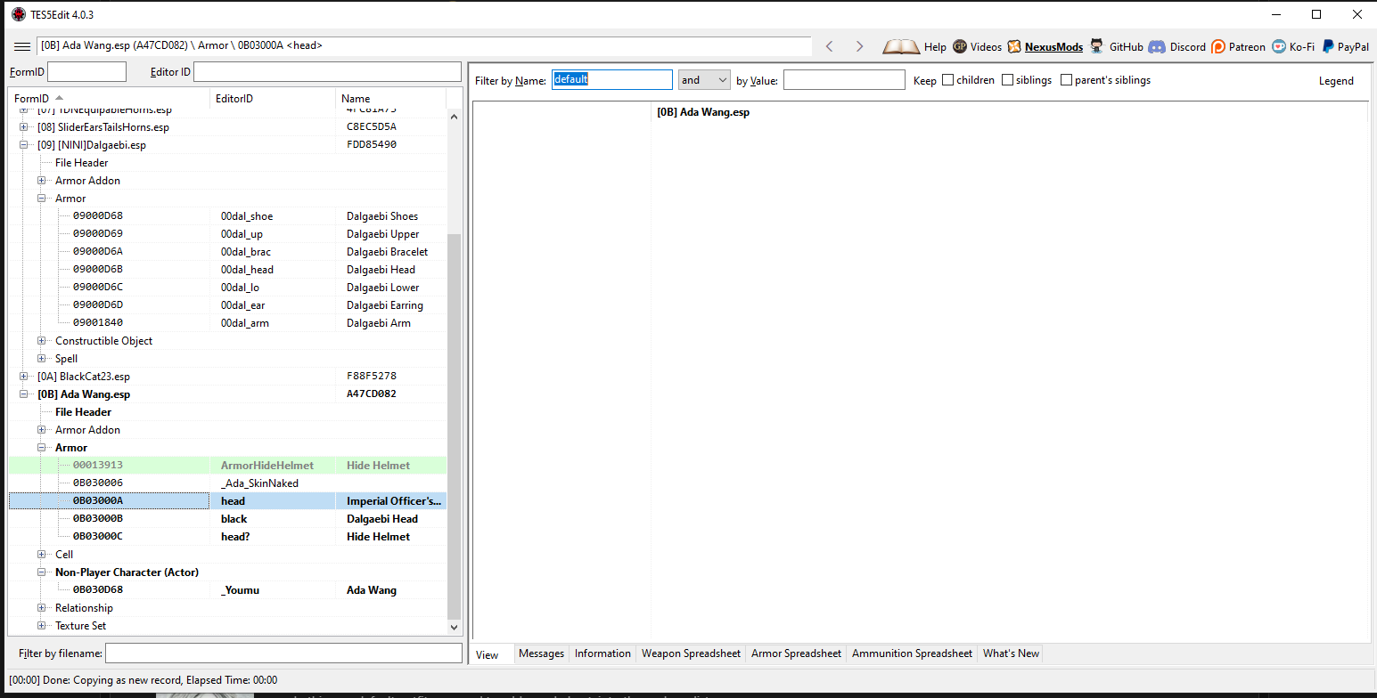Viewport: 1377px width, 698px height.
Task: Open Help book icon
Action: pos(901,46)
